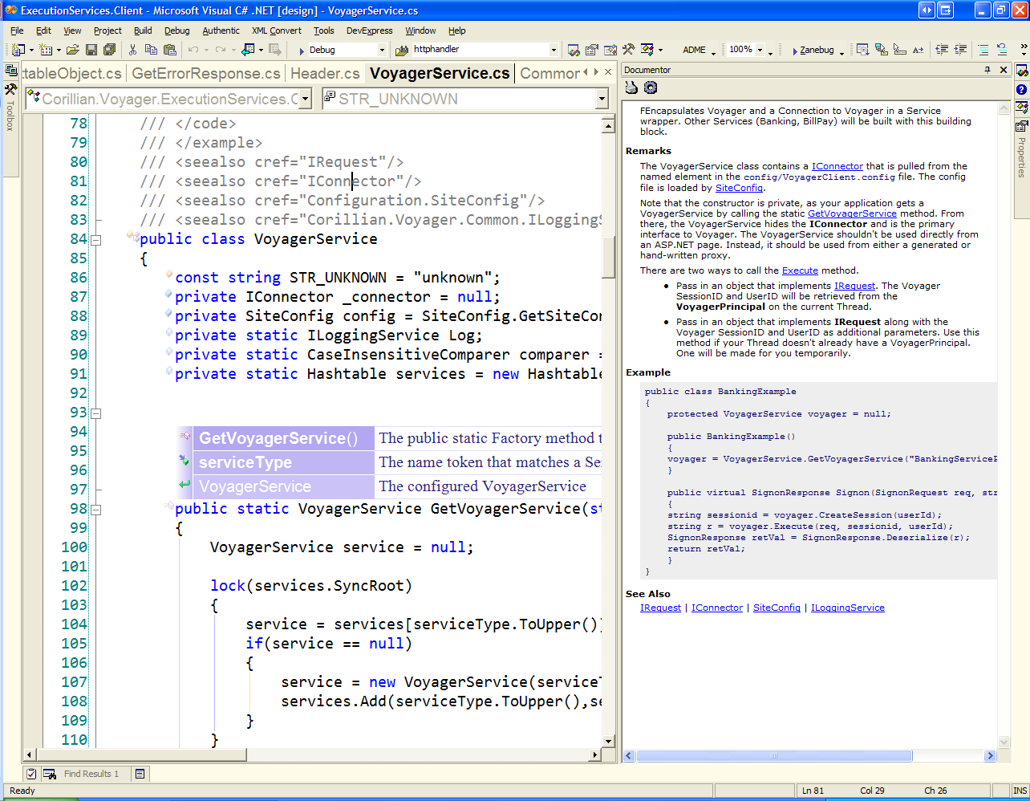Cut selection using the scissors icon
Viewport: 1030px width, 801px height.
coord(132,50)
